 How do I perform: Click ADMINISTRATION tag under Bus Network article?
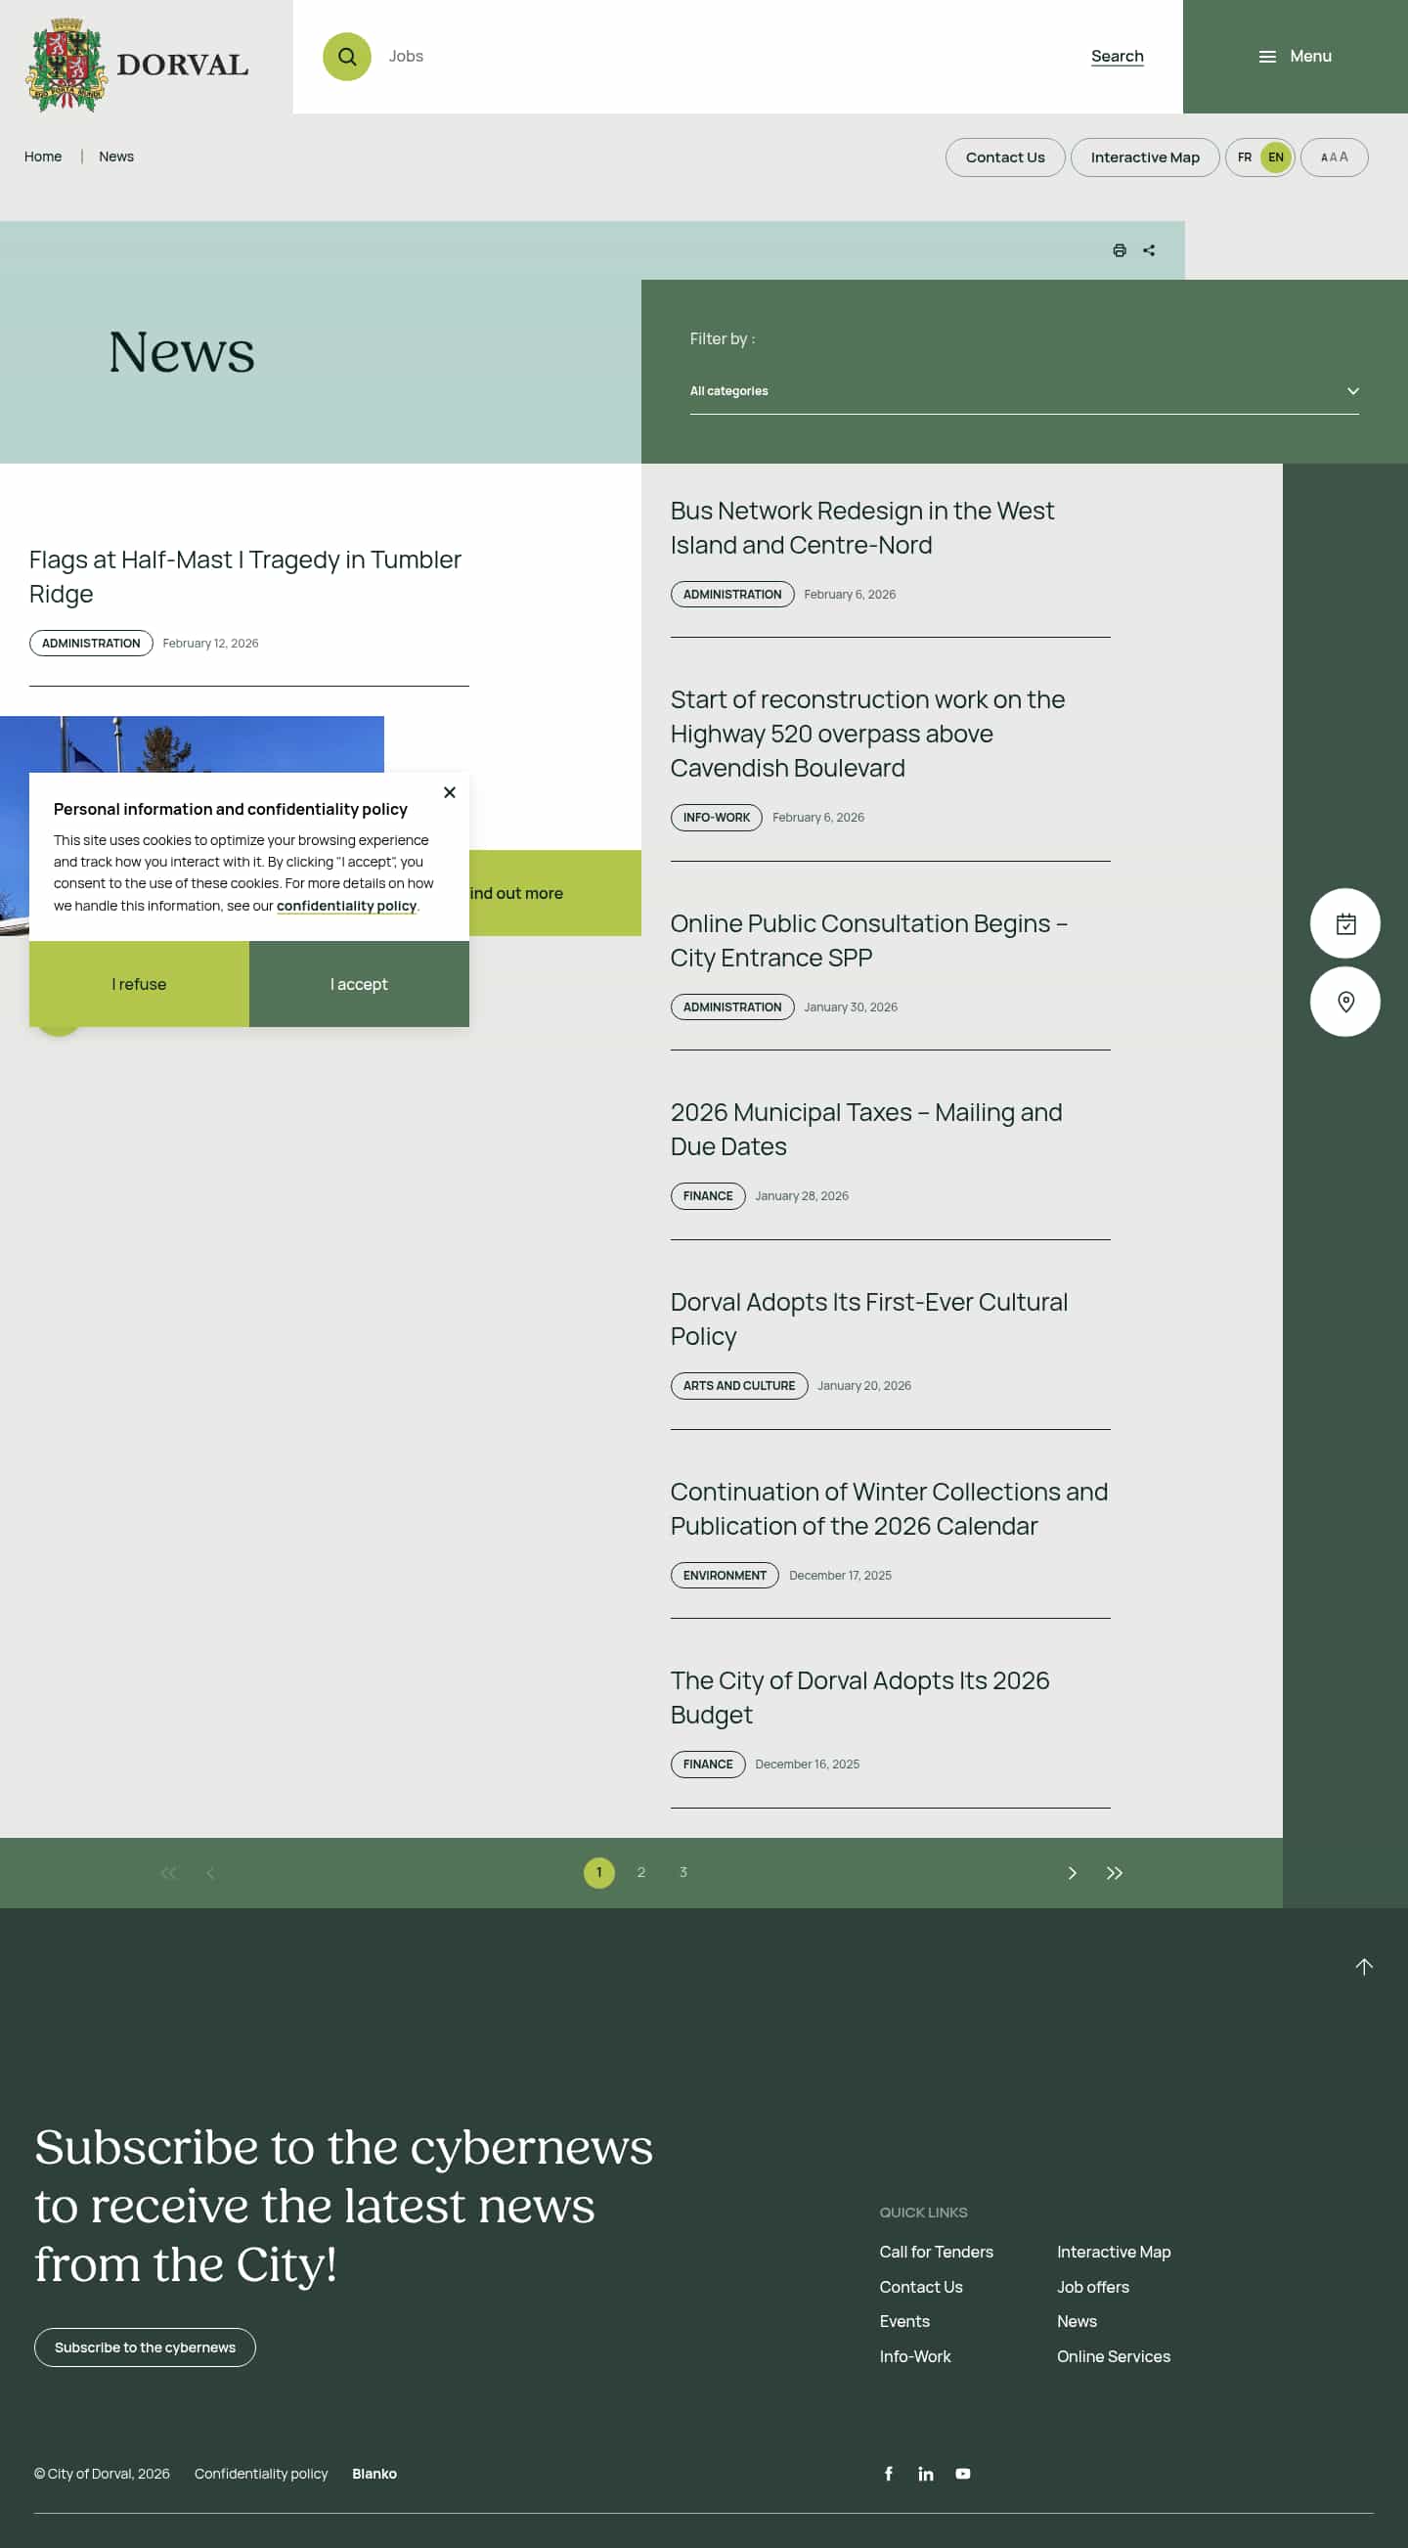pyautogui.click(x=731, y=594)
